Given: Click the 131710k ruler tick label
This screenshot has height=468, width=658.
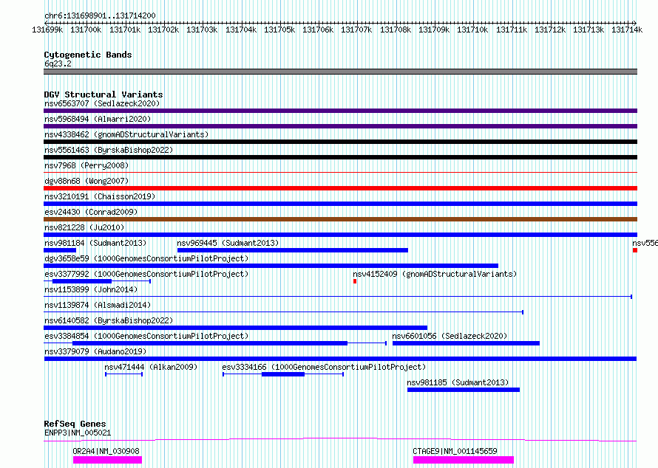Looking at the screenshot, I should (x=472, y=30).
